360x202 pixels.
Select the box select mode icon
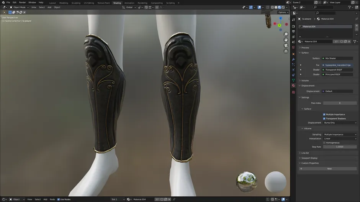tap(10, 12)
